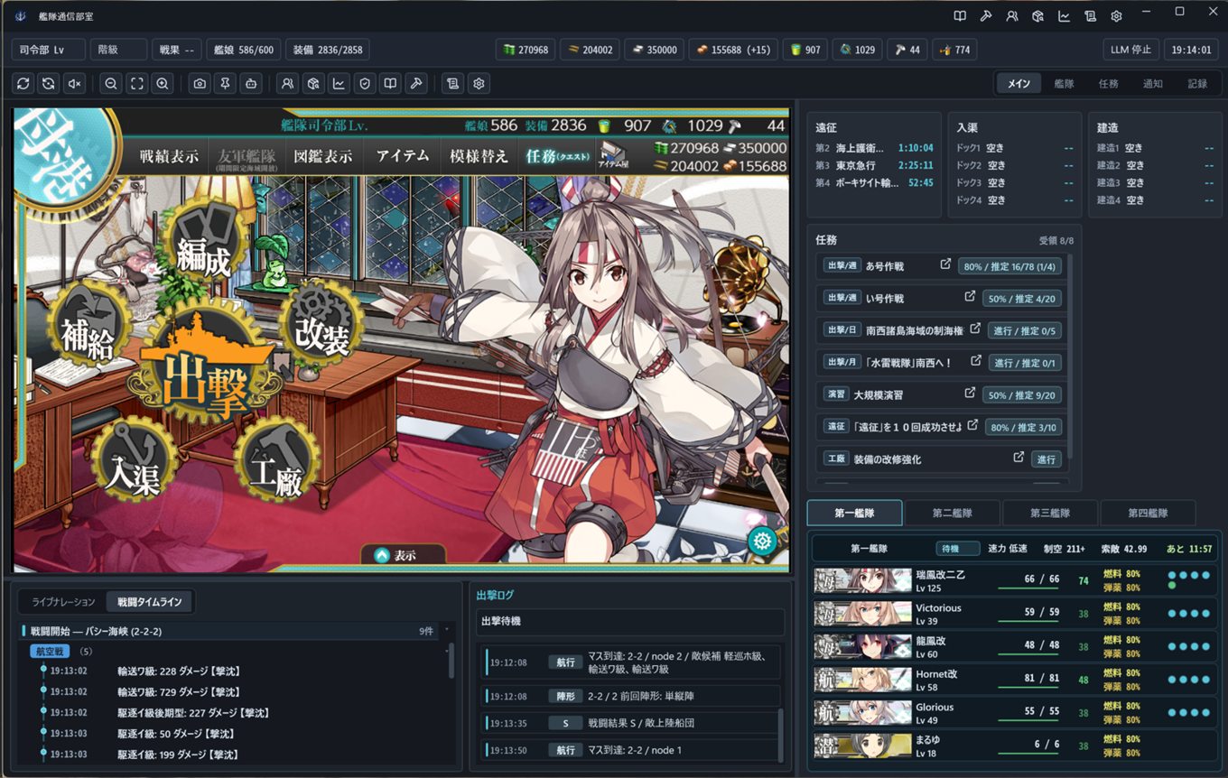
Task: Open アイテム in the game menu
Action: [402, 155]
